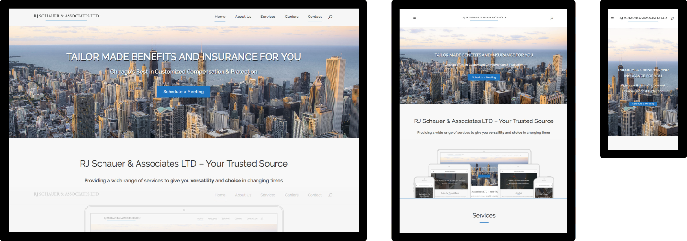Click the RJ Schauer logo in the phone header

coord(643,18)
